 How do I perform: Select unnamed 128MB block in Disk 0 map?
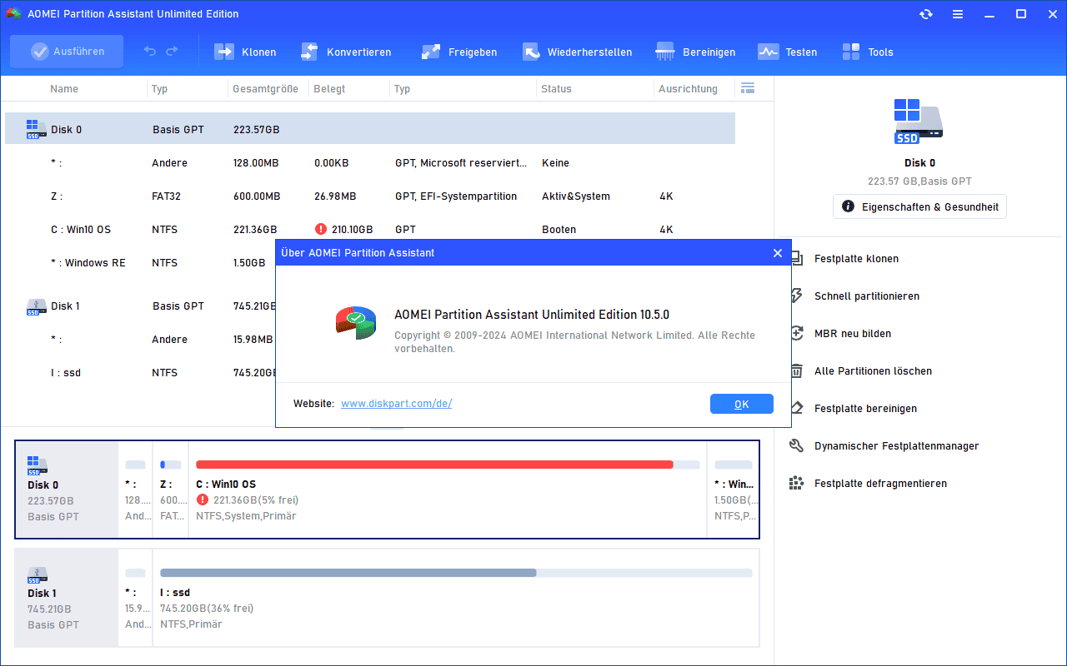(136, 490)
